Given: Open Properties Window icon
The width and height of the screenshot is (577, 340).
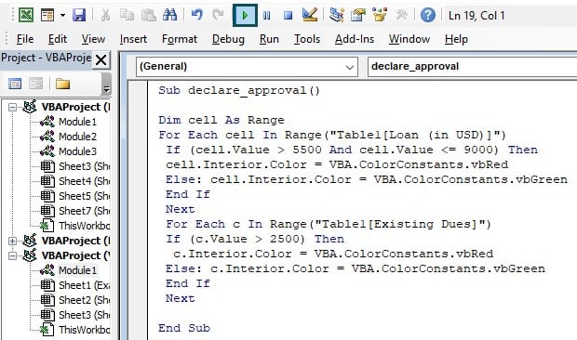Looking at the screenshot, I should (357, 15).
